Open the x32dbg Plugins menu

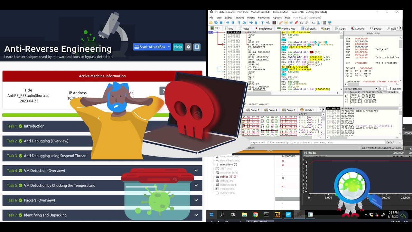pos(251,18)
